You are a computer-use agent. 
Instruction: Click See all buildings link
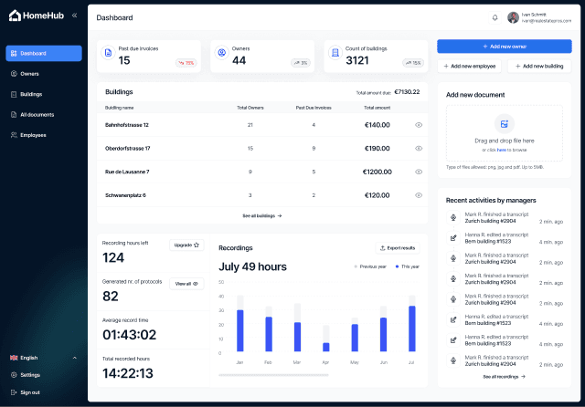click(262, 216)
